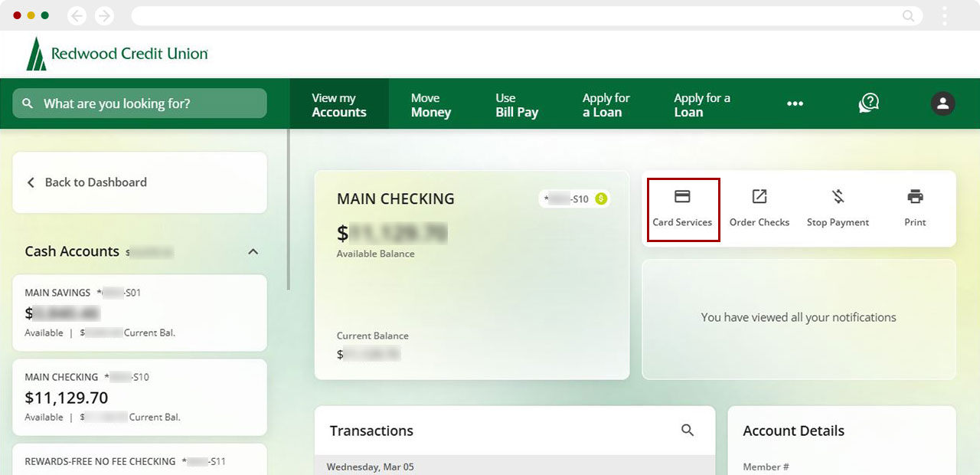Click the browser forward arrow
This screenshot has height=475, width=980.
[104, 15]
